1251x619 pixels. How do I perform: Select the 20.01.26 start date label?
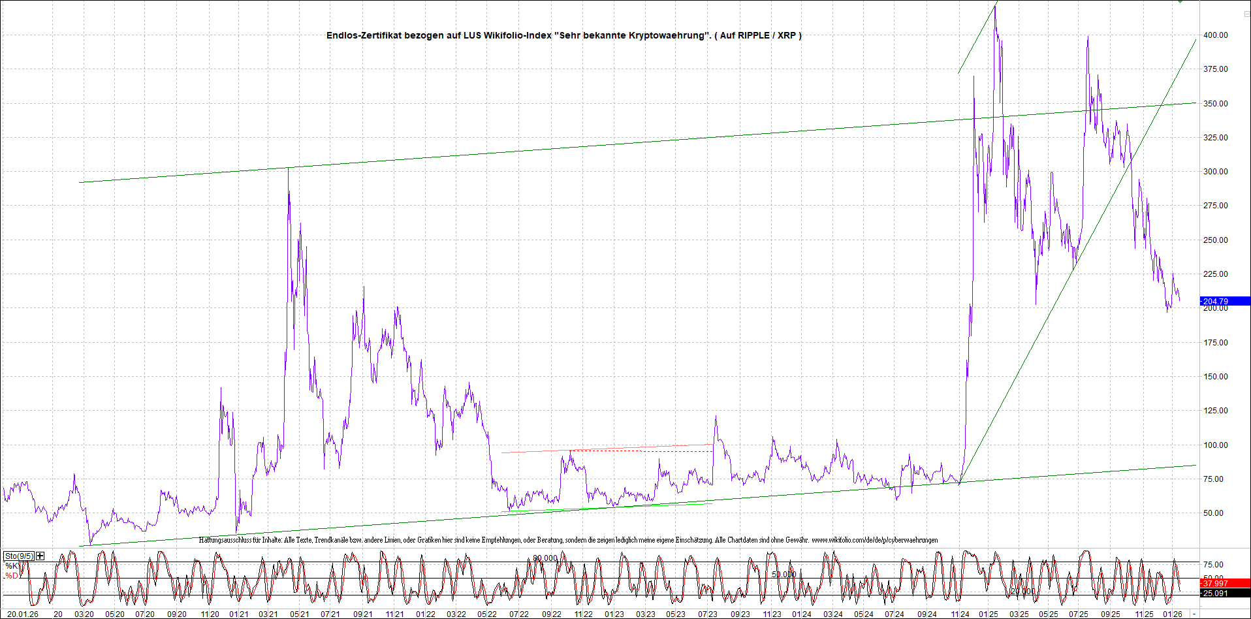[x=22, y=614]
